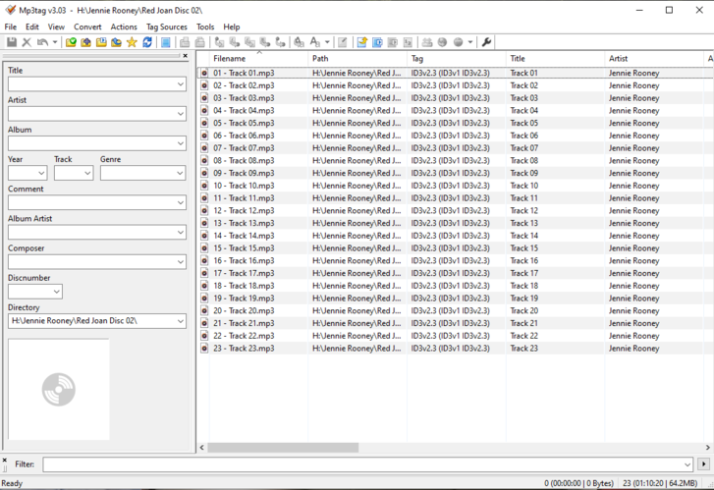Click the arrow button right of Filter field

coord(703,464)
